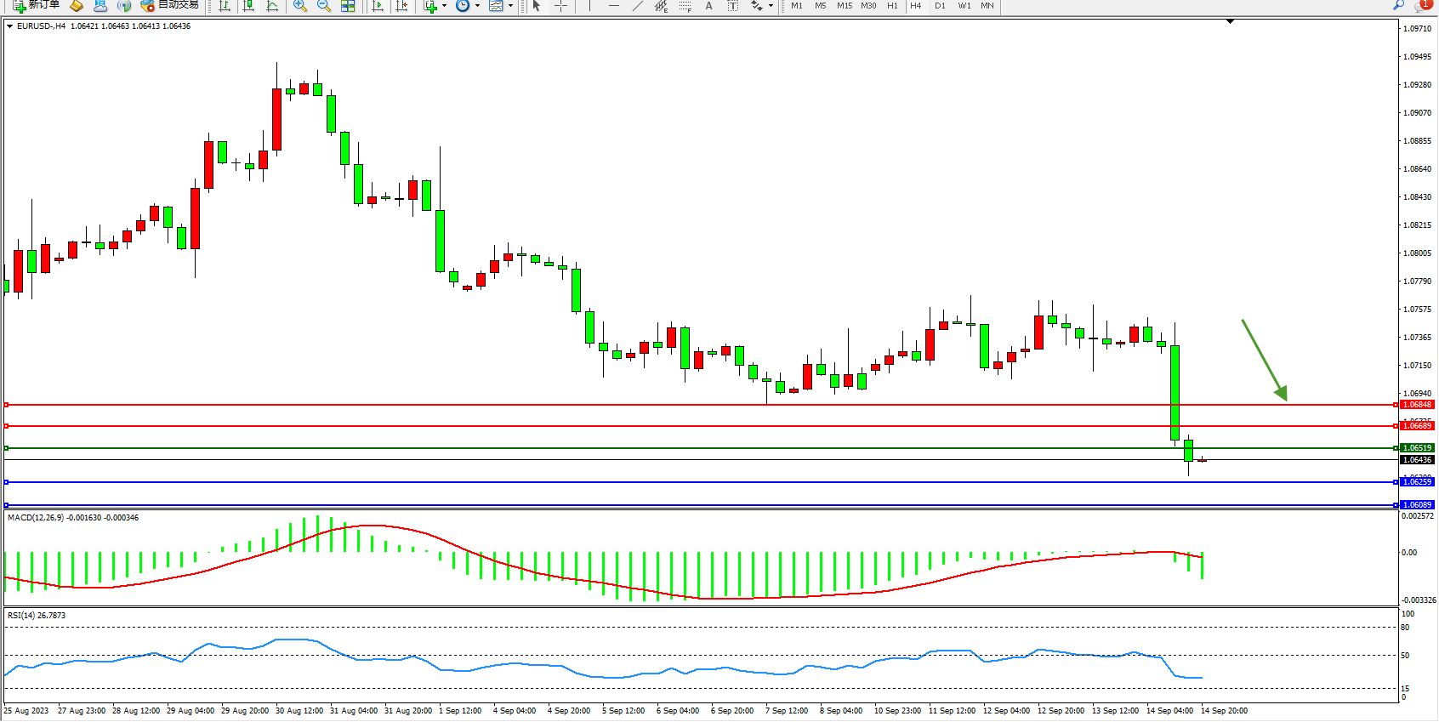Click the New Order button
This screenshot has width=1439, height=722.
click(37, 5)
